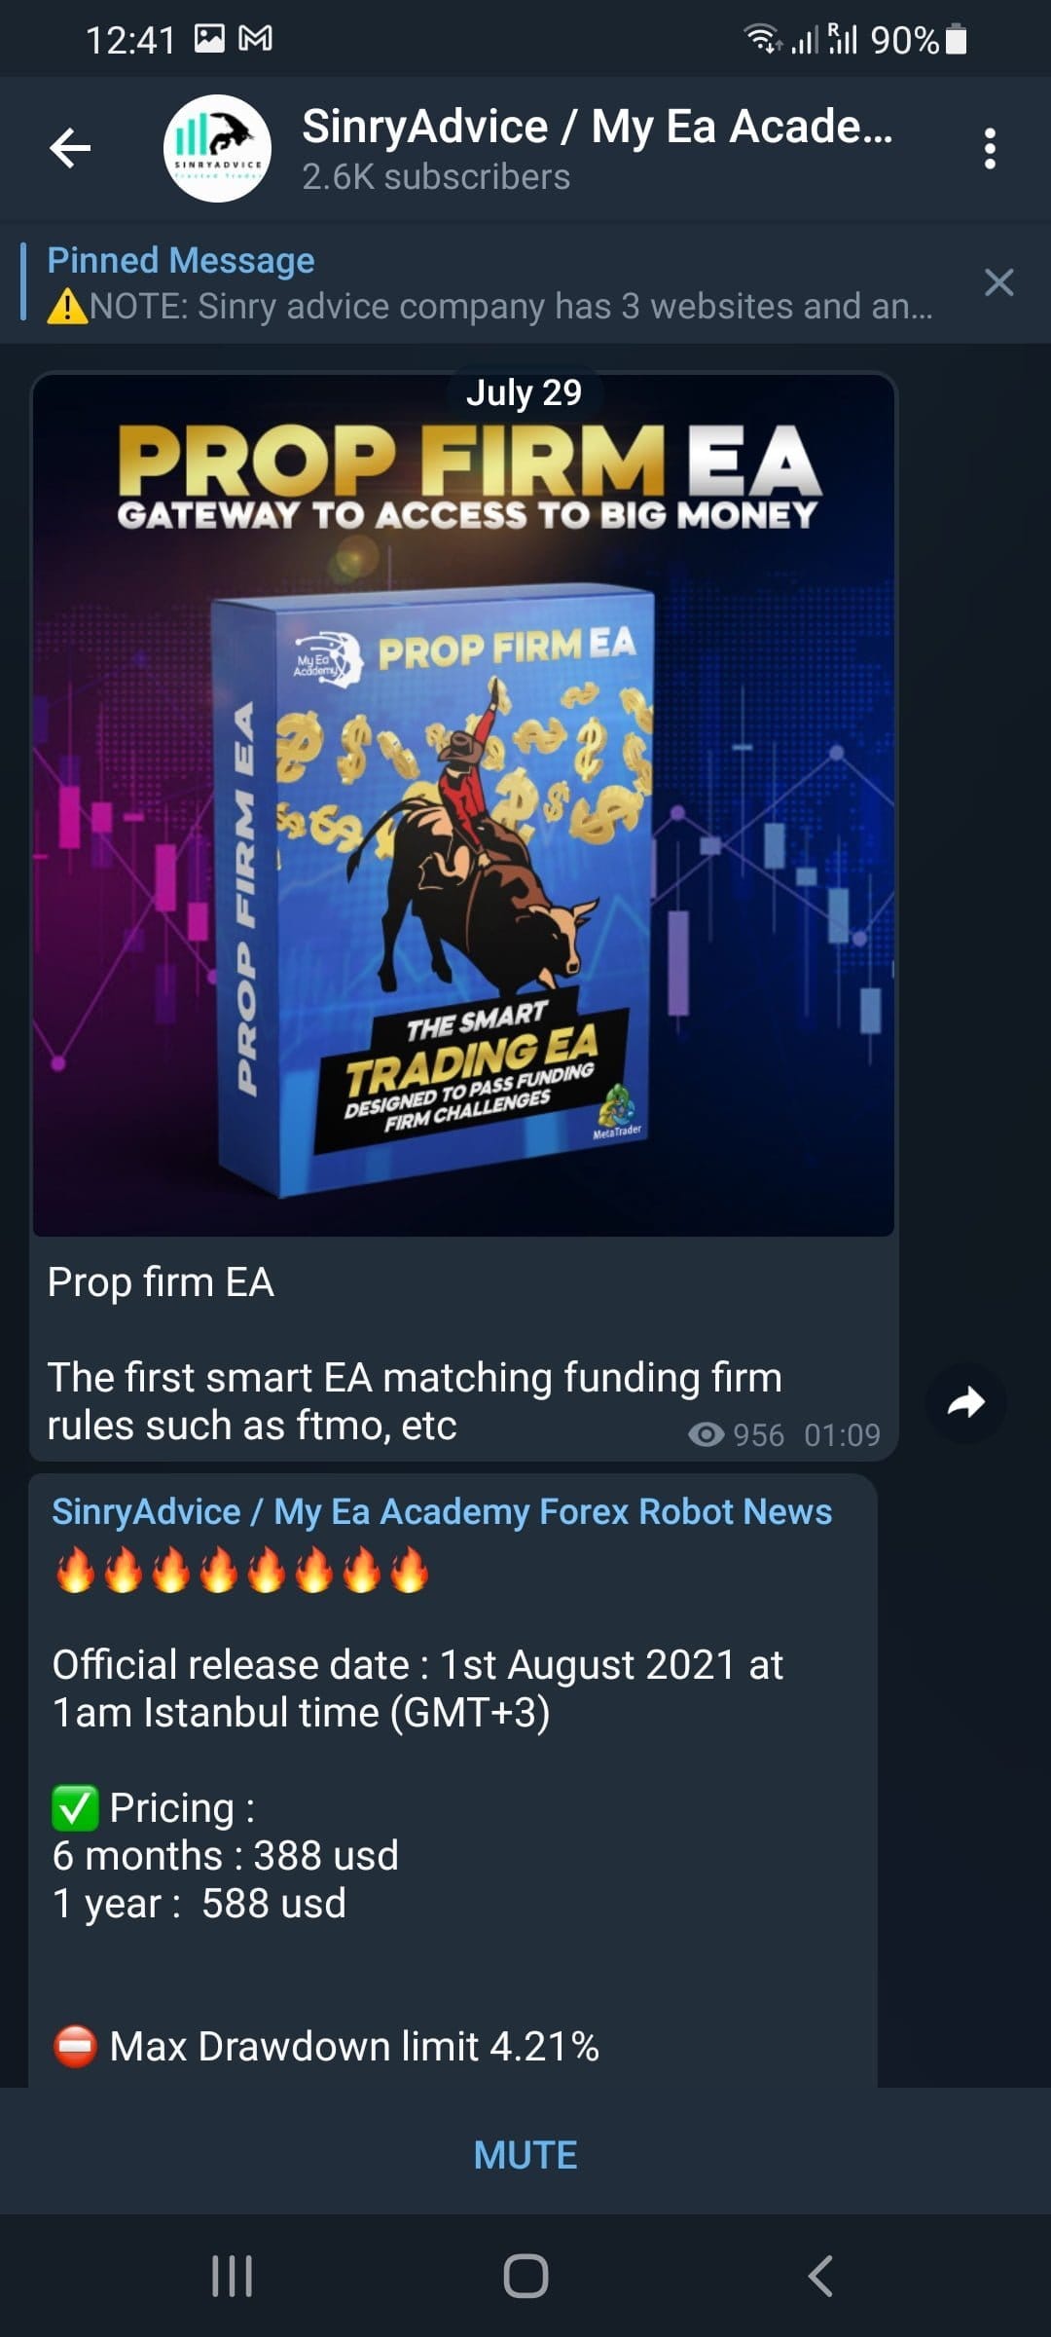Tap the Android back navigation chevron
Screen dimensions: 1051x2337
tap(820, 2276)
